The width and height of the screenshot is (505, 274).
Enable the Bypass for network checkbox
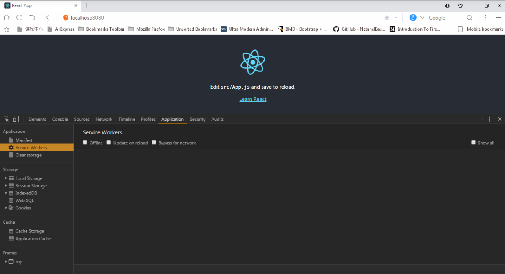[x=154, y=143]
